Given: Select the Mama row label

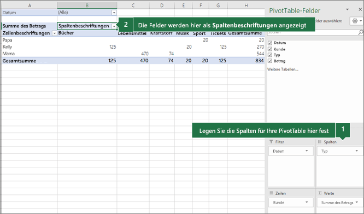Looking at the screenshot, I should pos(9,54).
